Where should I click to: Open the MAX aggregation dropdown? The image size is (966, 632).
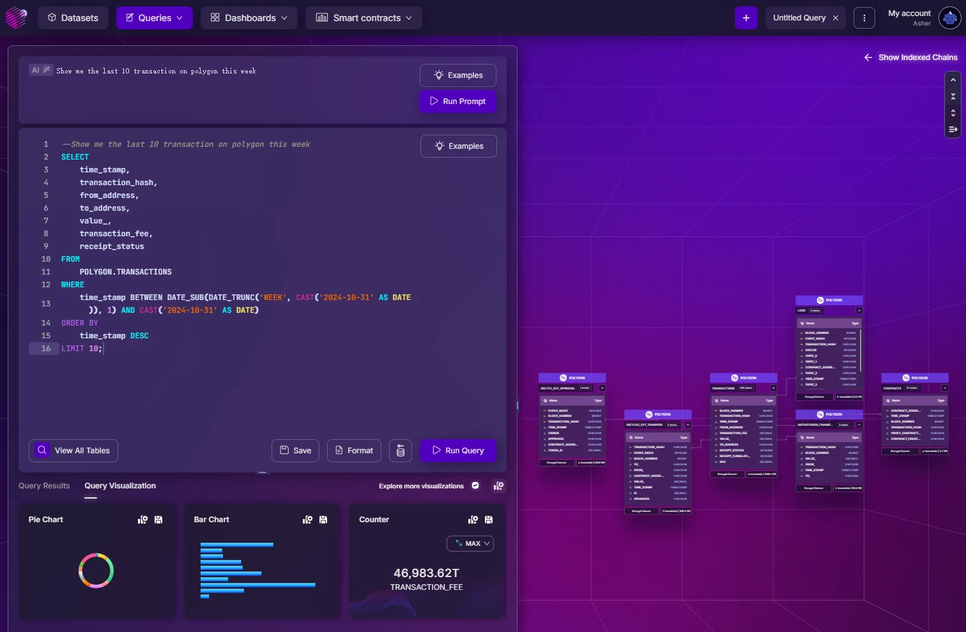coord(470,544)
